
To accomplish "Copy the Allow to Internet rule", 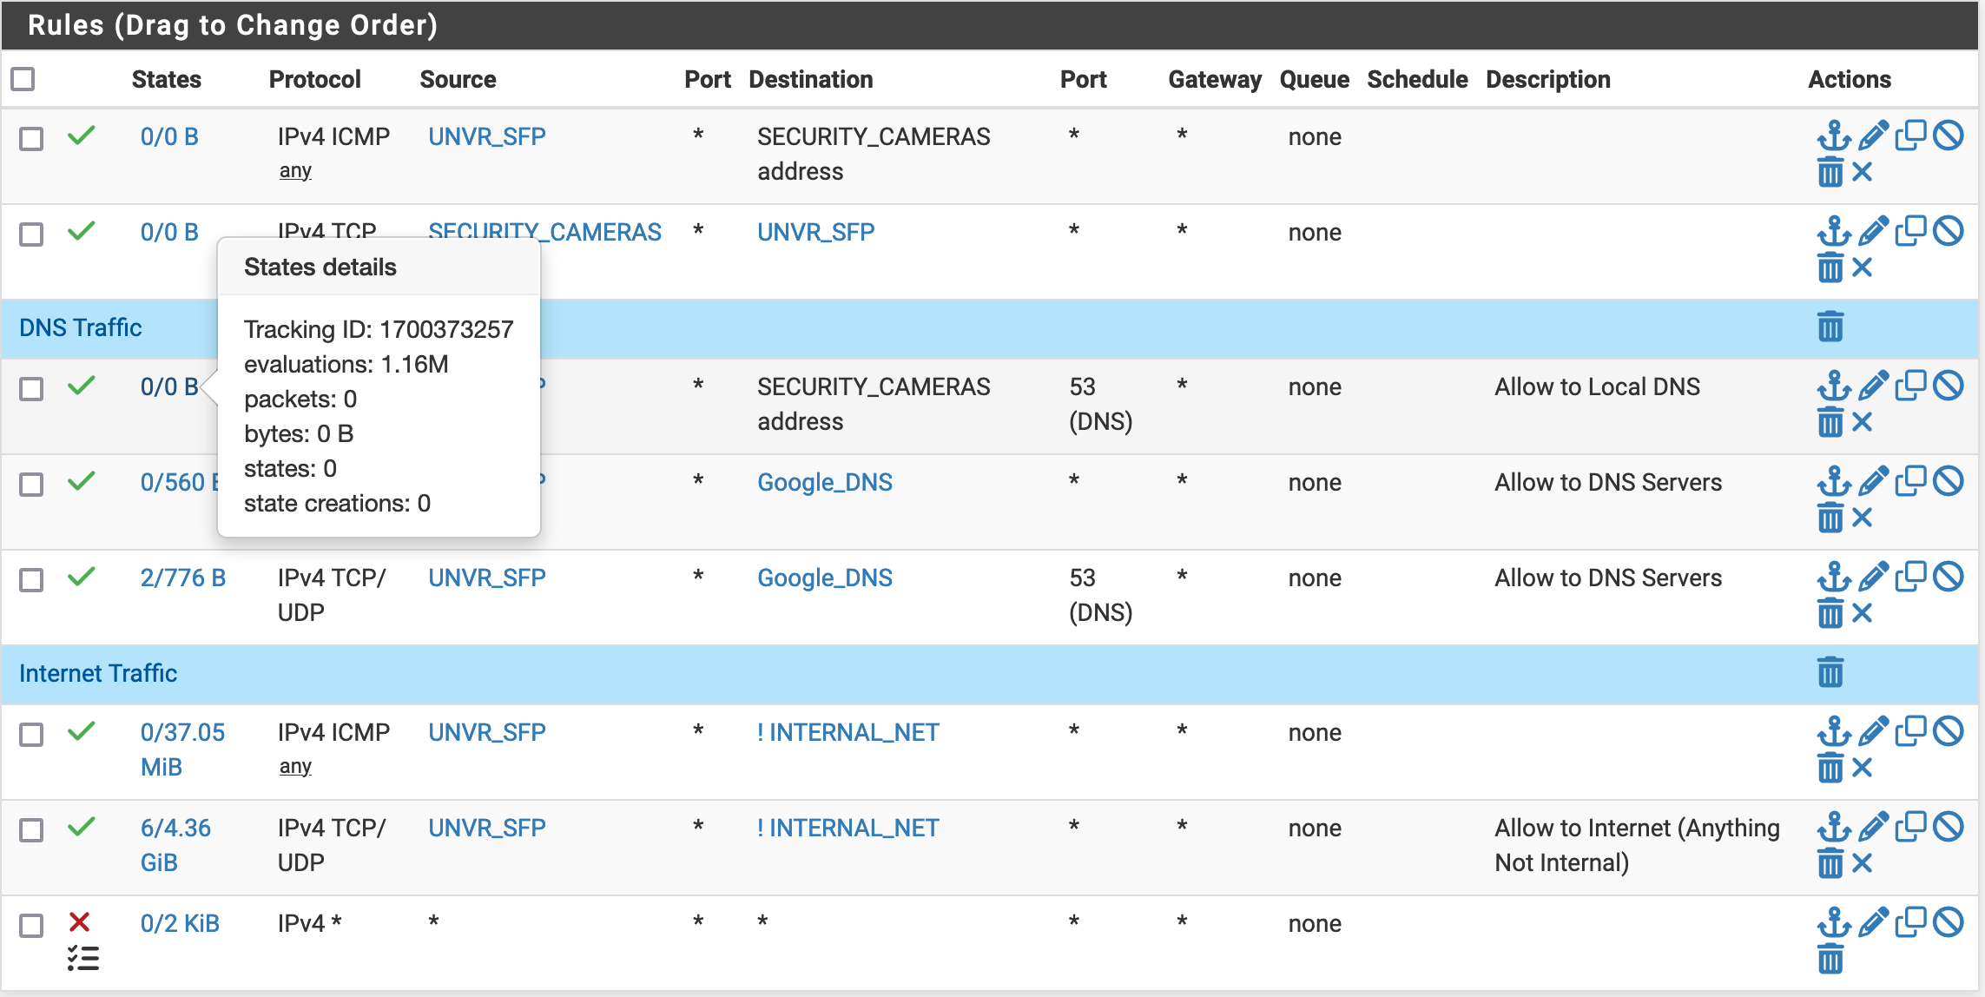I will pyautogui.click(x=1910, y=827).
